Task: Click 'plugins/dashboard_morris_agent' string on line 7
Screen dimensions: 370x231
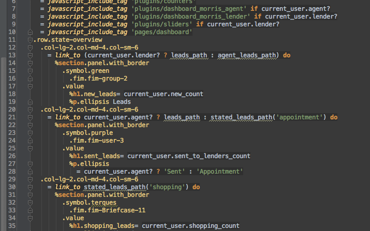Action: click(x=189, y=9)
